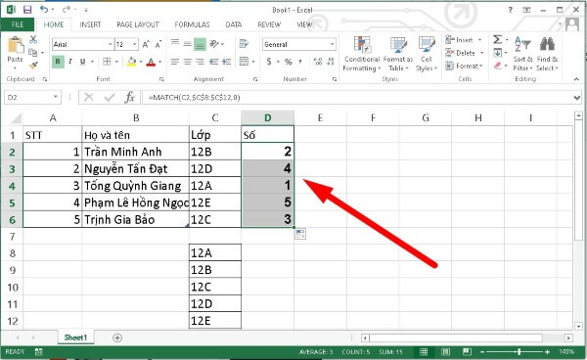Select row 8 header
This screenshot has height=360, width=587.
pos(12,253)
